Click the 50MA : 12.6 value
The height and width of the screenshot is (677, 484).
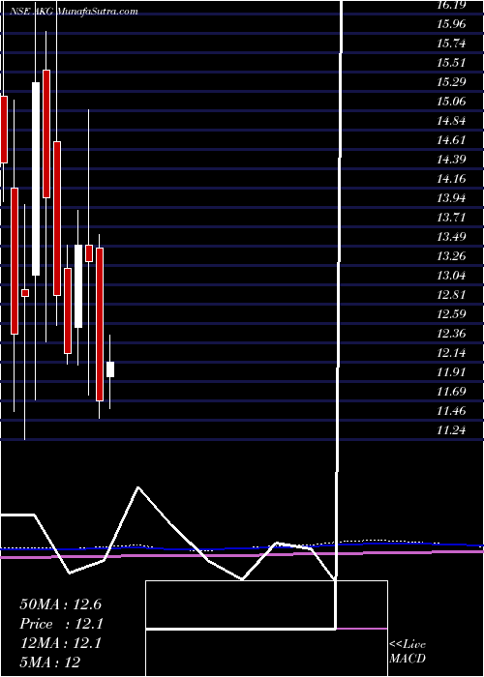(60, 604)
